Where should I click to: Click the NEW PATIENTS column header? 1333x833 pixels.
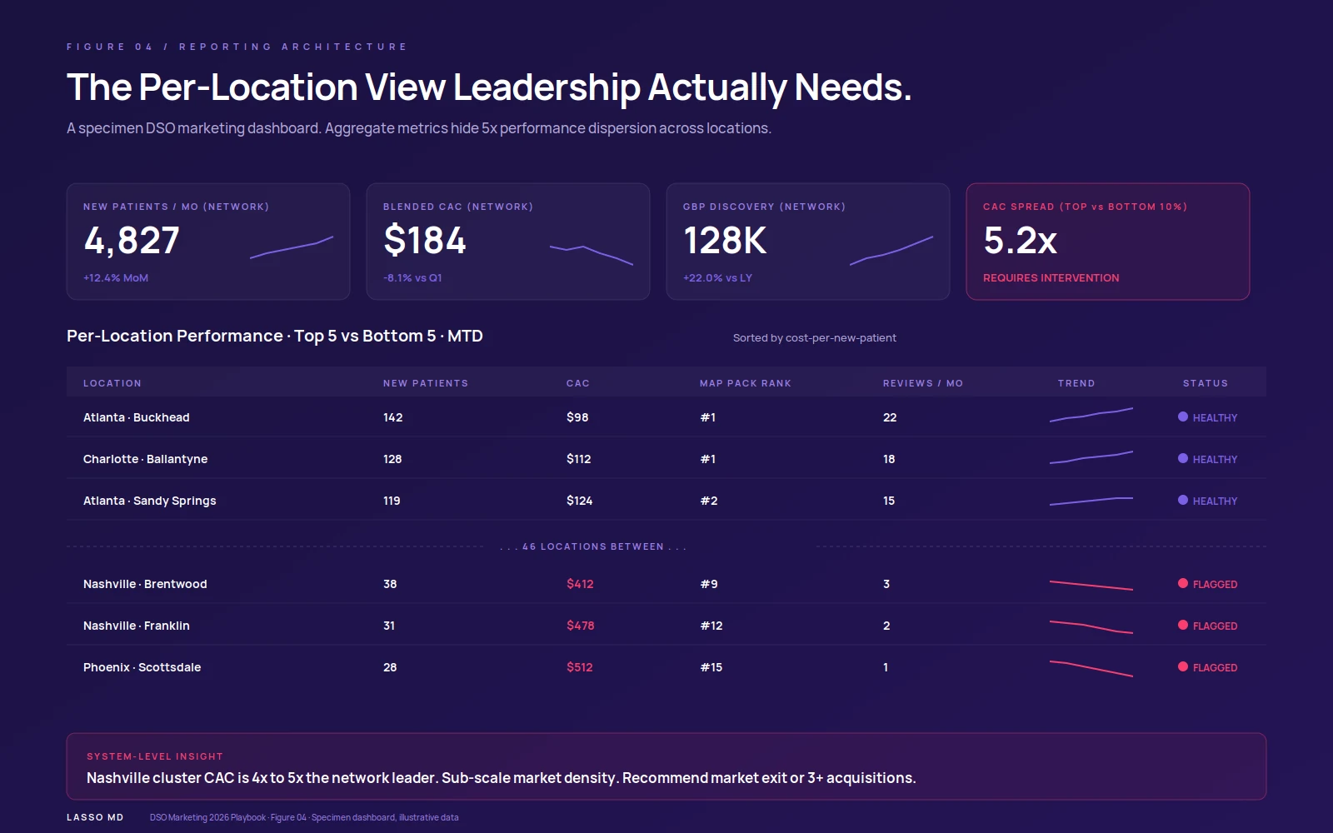click(426, 383)
